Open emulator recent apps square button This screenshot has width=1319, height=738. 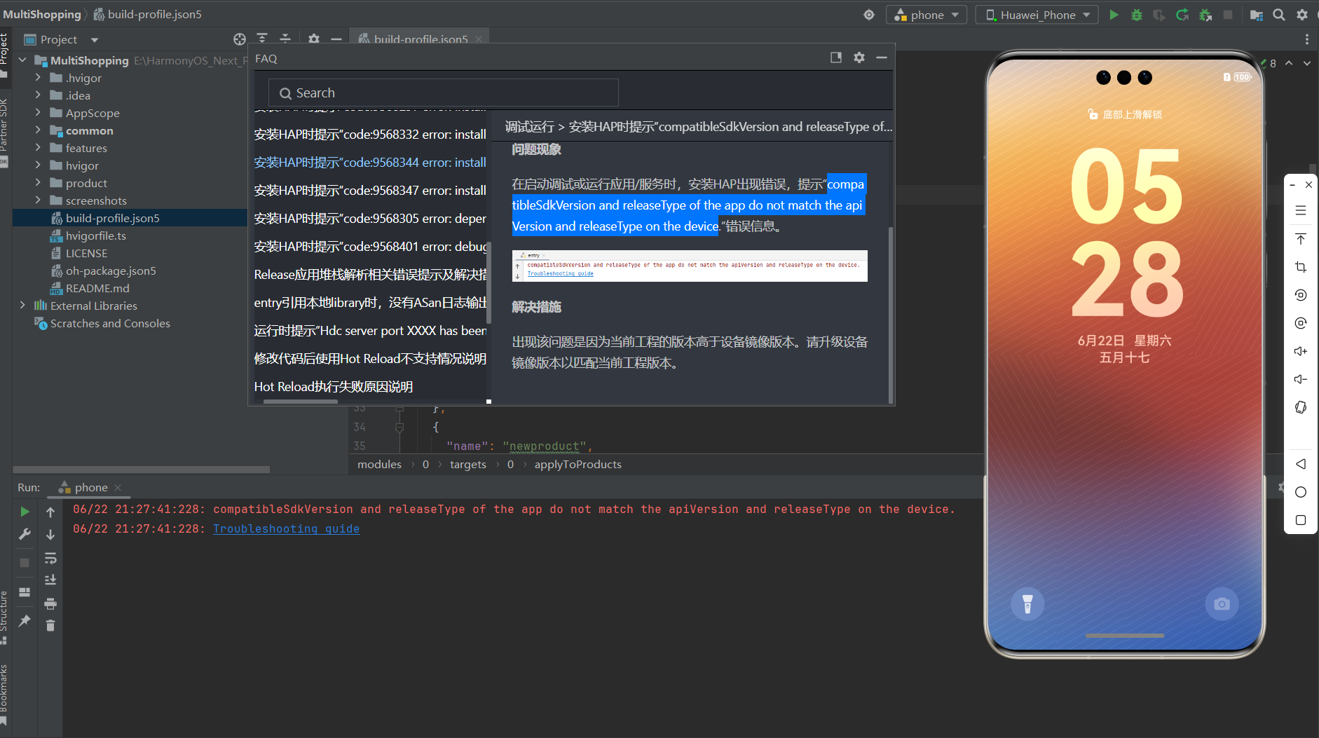point(1301,520)
